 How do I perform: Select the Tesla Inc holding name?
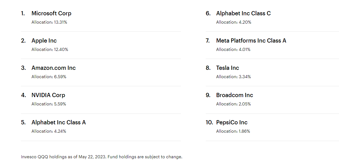pyautogui.click(x=227, y=68)
